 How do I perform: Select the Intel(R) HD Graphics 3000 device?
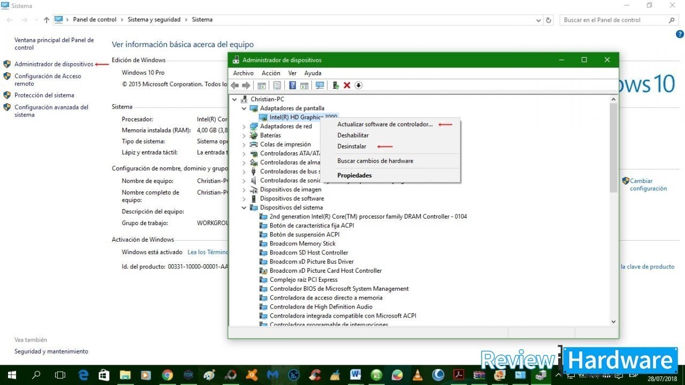(303, 117)
